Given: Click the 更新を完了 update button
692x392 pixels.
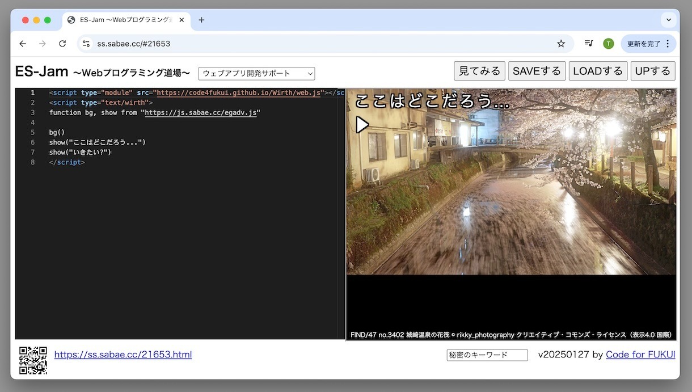Looking at the screenshot, I should [x=644, y=44].
